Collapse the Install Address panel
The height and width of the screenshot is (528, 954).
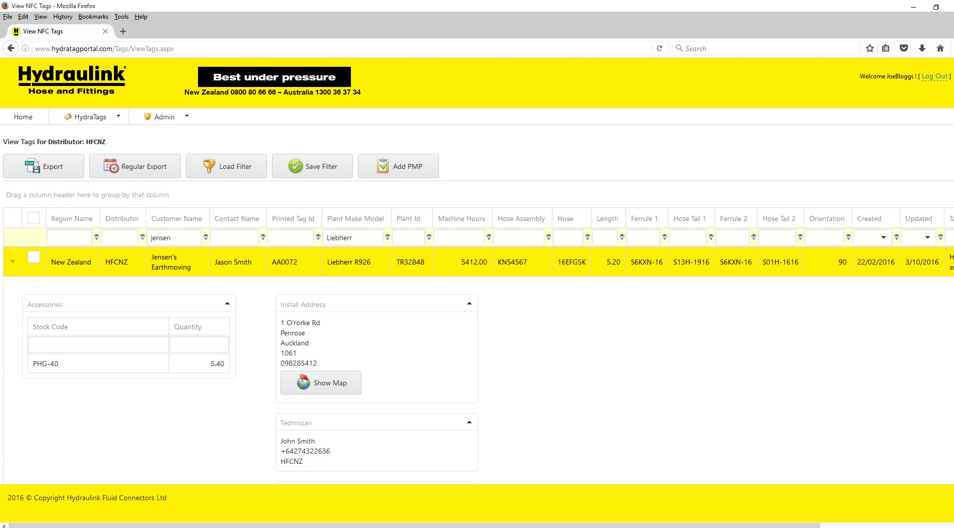469,303
